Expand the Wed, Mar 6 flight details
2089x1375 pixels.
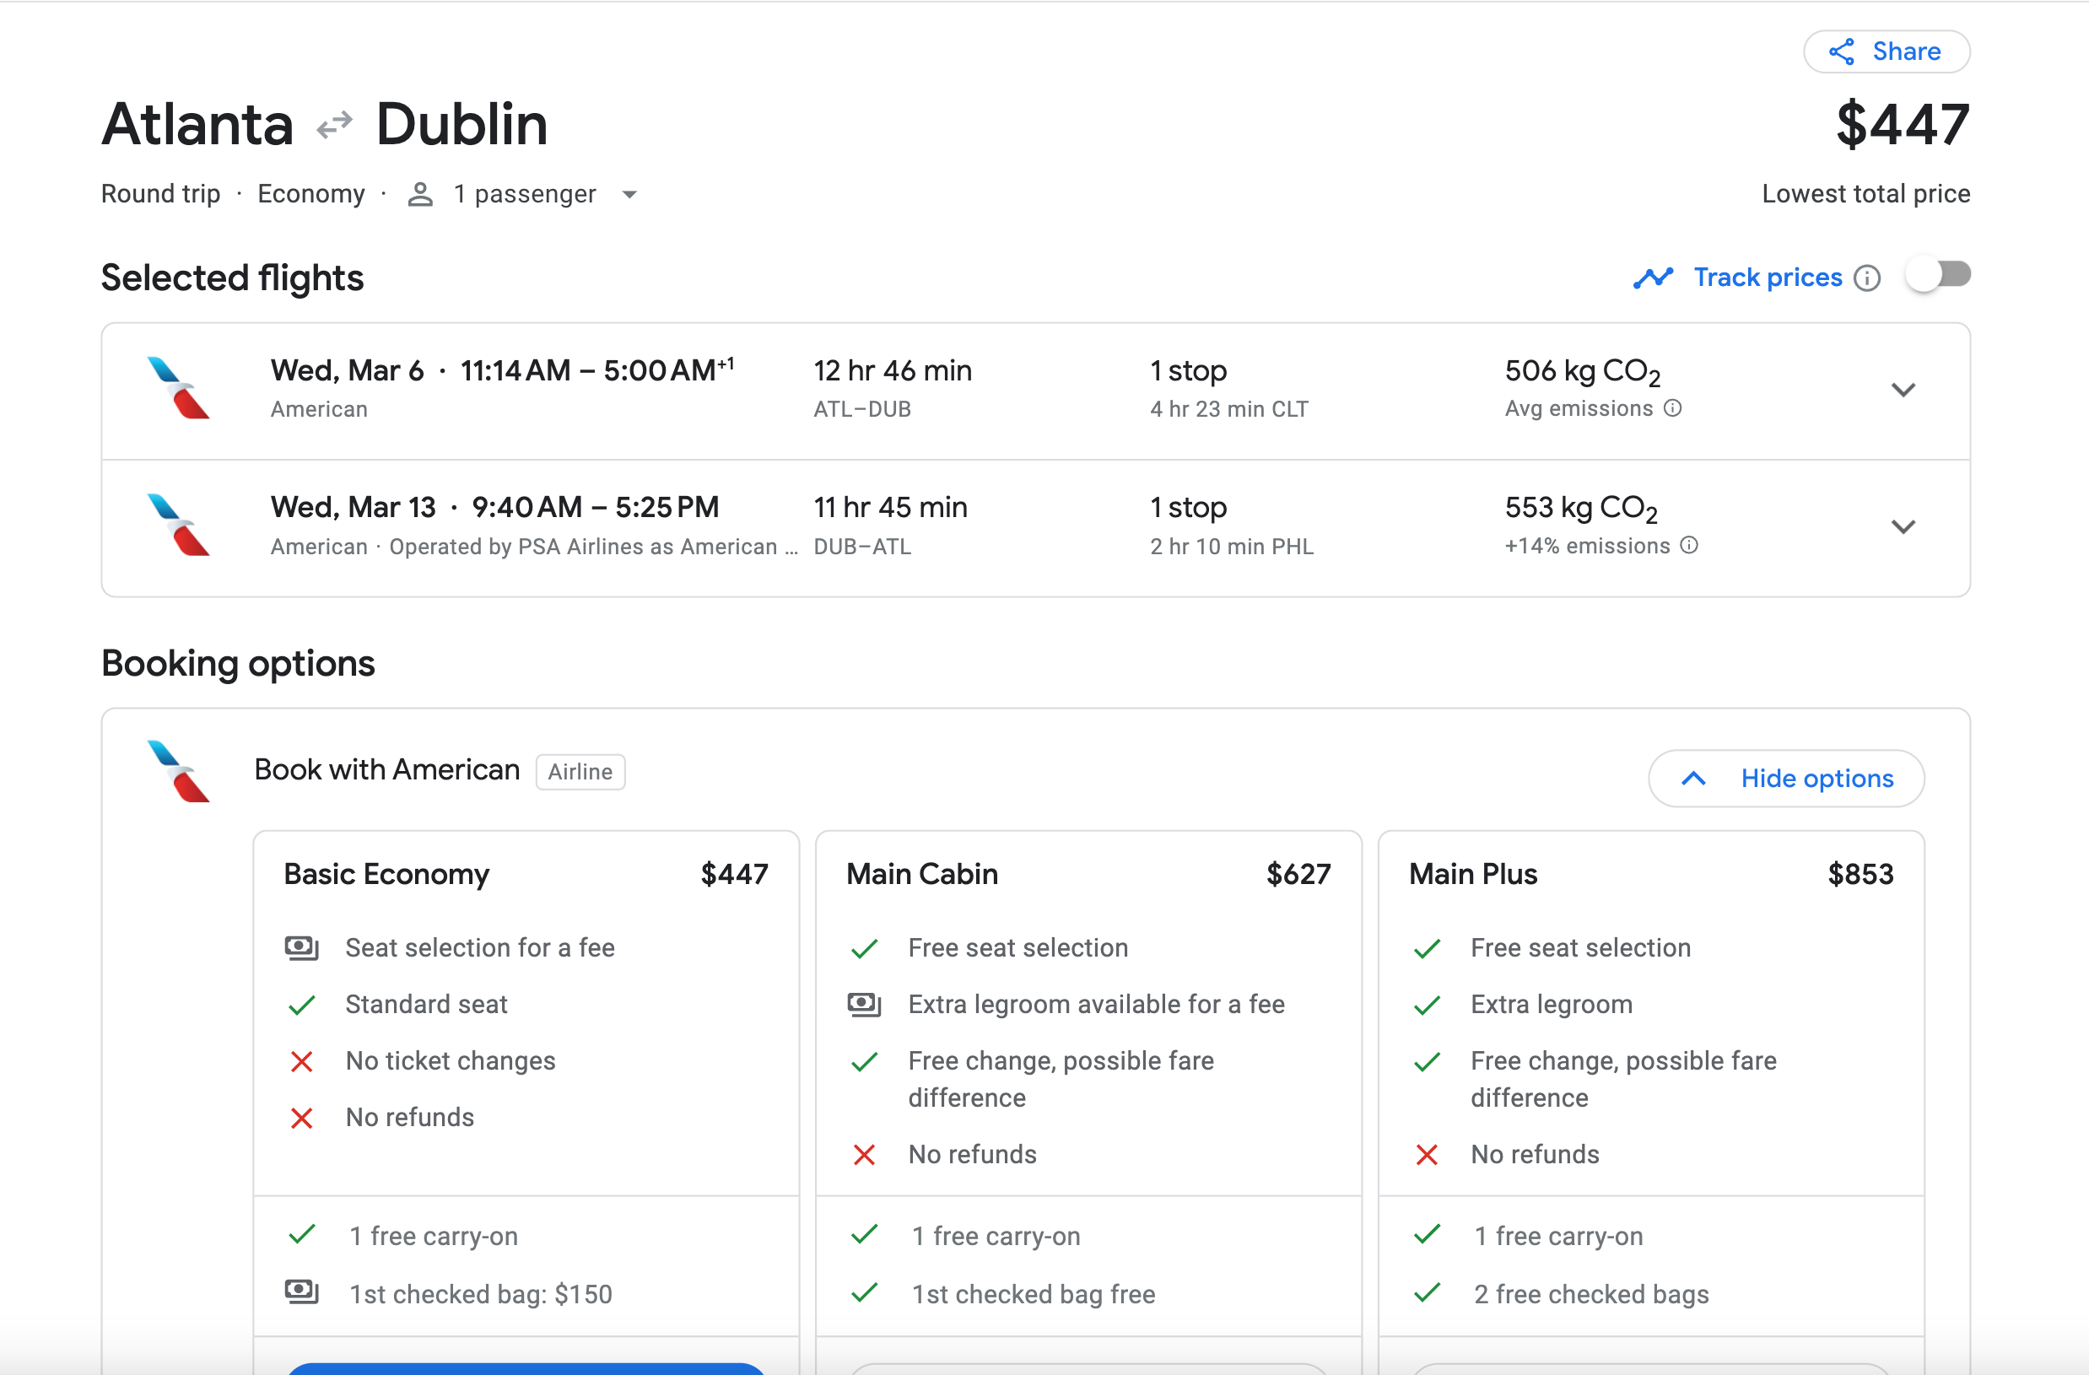click(x=1902, y=390)
